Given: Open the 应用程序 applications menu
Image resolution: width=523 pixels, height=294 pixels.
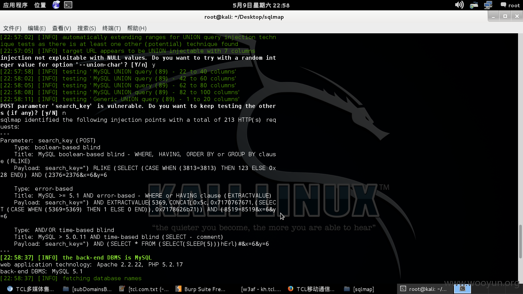Looking at the screenshot, I should point(15,5).
